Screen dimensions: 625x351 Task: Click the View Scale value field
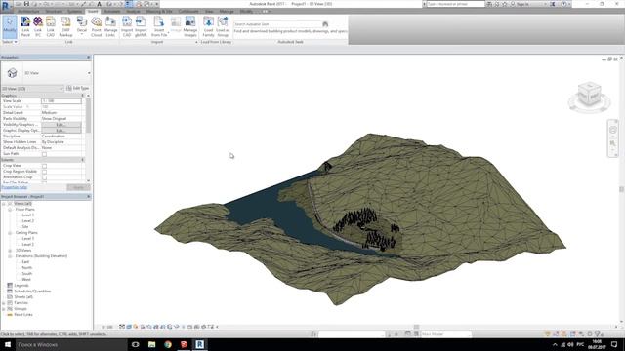click(x=61, y=101)
